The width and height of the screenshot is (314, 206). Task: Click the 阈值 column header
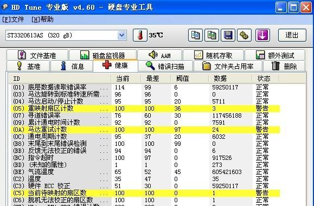pos(190,79)
